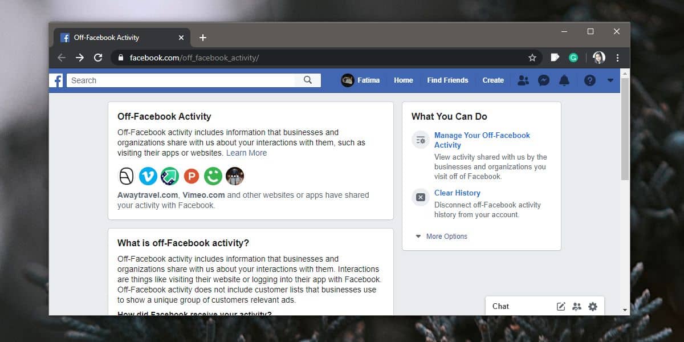
Task: Open Create menu item
Action: 493,80
